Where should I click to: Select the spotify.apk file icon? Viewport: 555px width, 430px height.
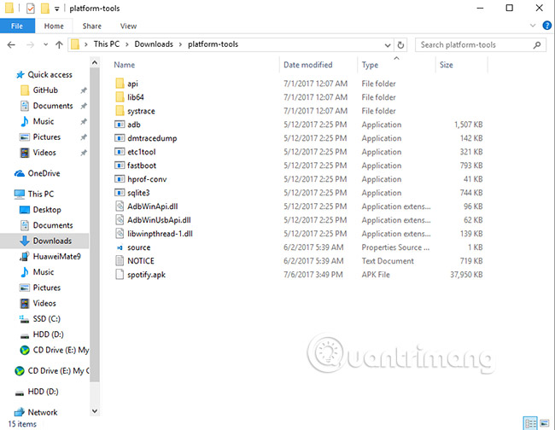click(120, 275)
